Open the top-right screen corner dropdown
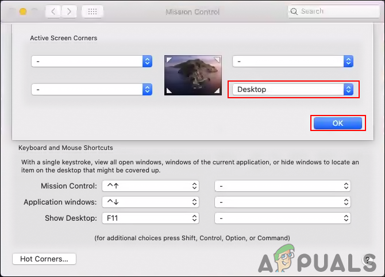The height and width of the screenshot is (277, 385). [x=292, y=61]
